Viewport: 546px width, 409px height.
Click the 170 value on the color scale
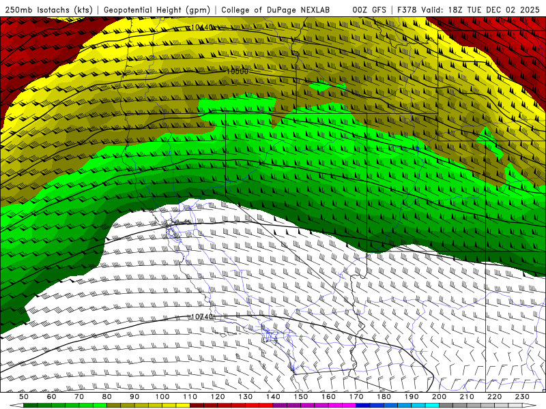[356, 397]
